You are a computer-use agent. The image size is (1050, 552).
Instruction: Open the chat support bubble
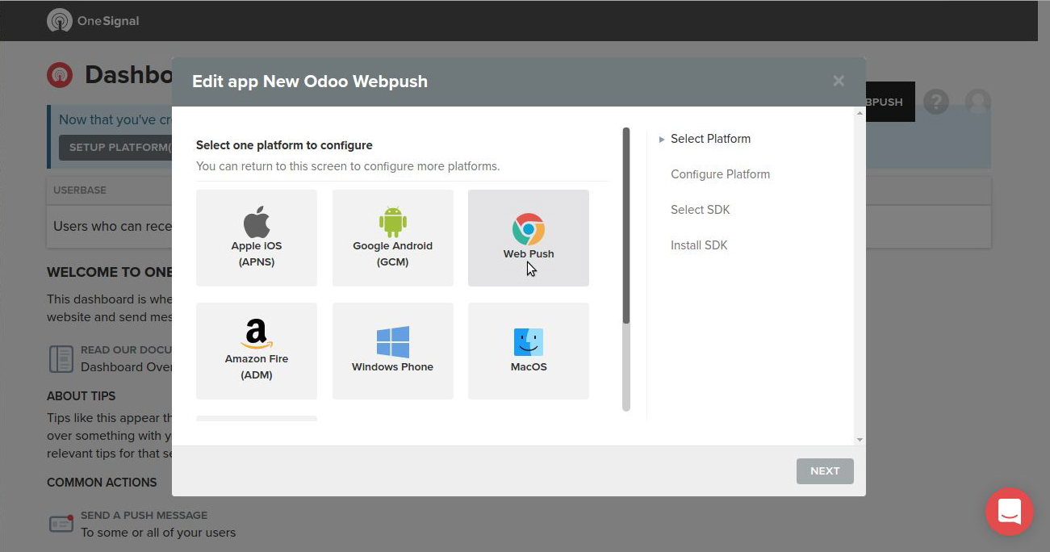click(x=1010, y=512)
